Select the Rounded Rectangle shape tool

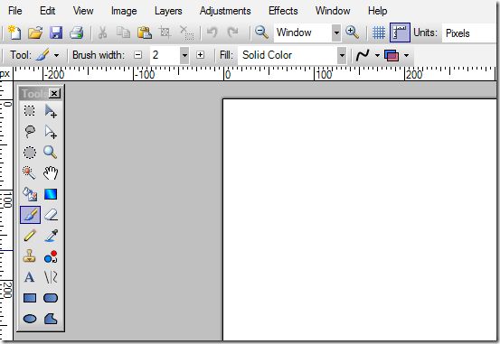[51, 298]
